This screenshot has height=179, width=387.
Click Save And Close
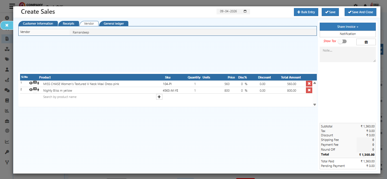pos(360,12)
